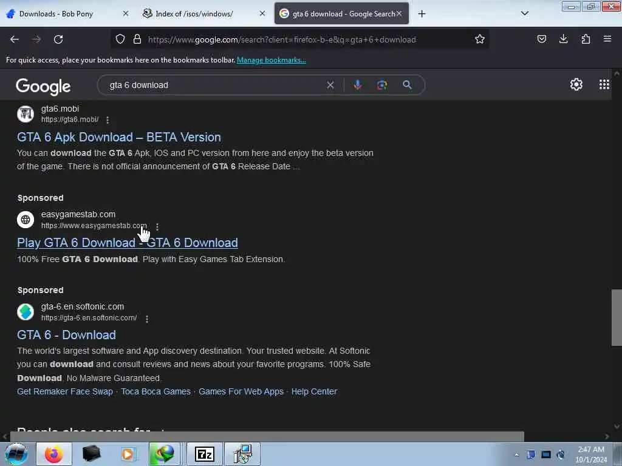
Task: Click the gta6.mobi site favicon
Action: tap(26, 114)
